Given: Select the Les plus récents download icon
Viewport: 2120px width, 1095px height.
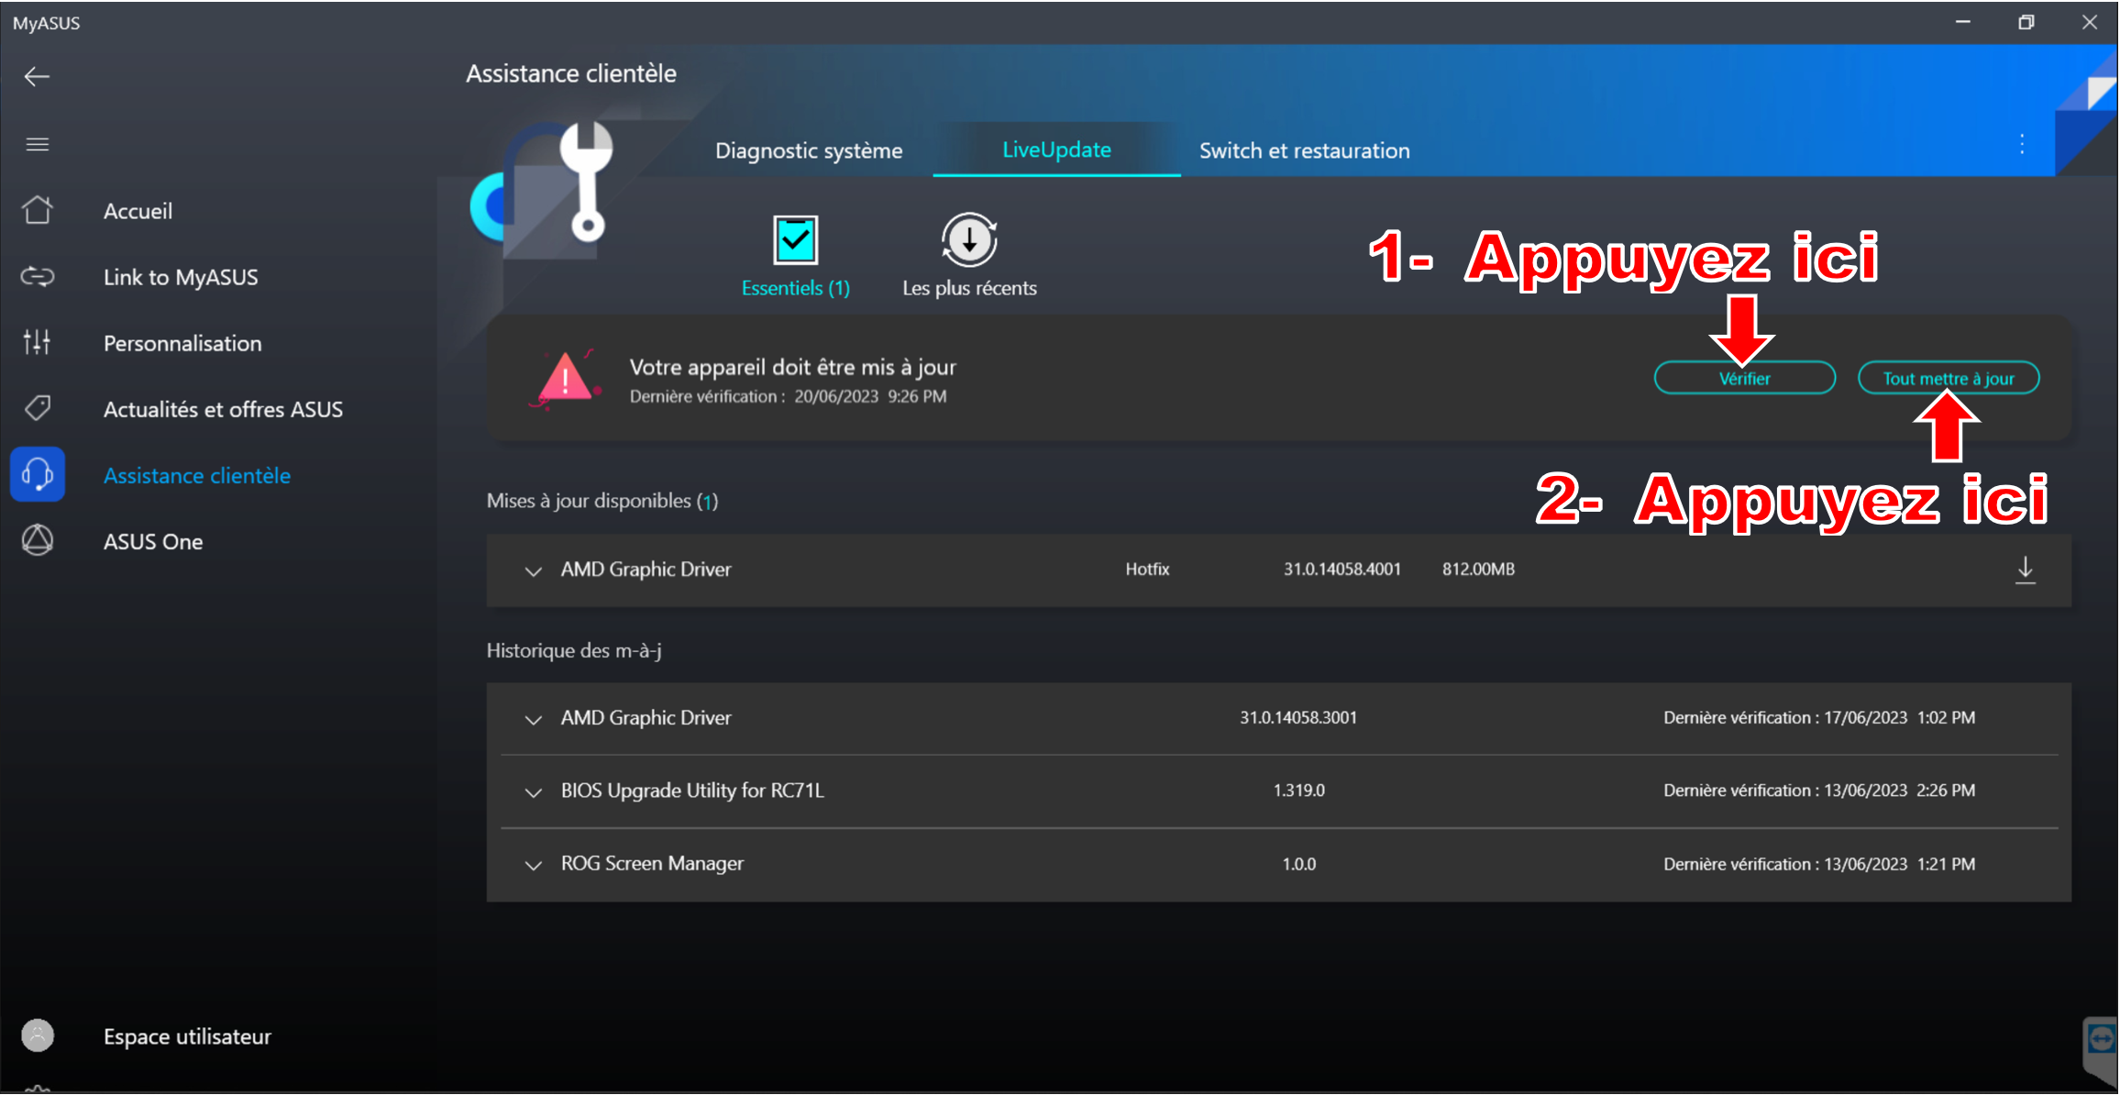Looking at the screenshot, I should tap(969, 240).
